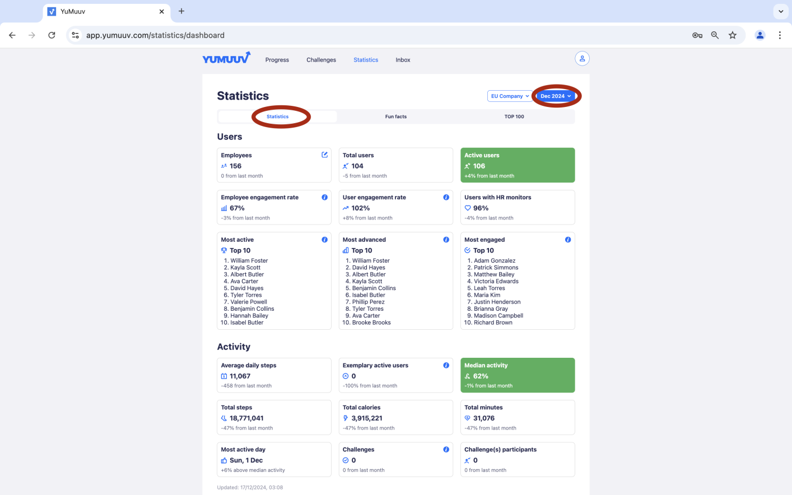Bookmark the page with the star icon
Viewport: 792px width, 495px height.
coord(733,35)
